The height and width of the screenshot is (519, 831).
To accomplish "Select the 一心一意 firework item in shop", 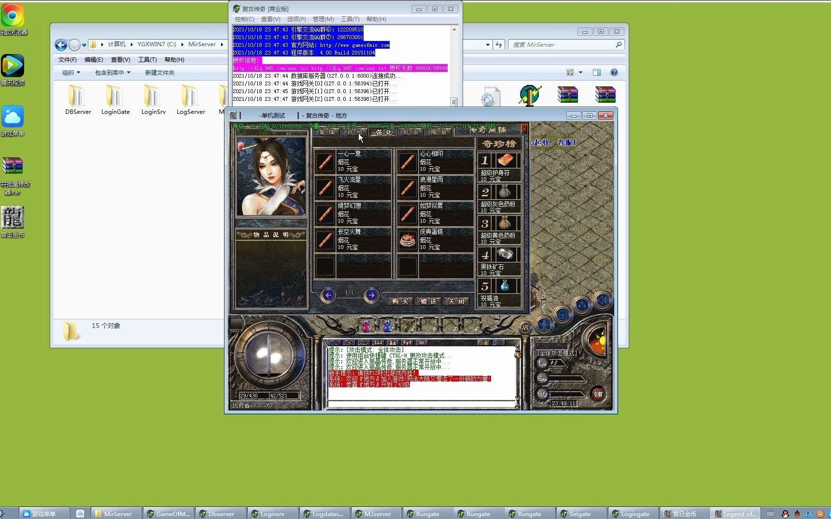I will click(x=352, y=162).
